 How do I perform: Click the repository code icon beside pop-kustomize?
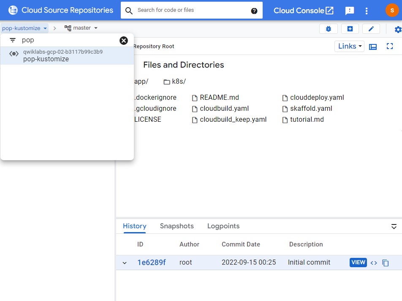pyautogui.click(x=14, y=54)
